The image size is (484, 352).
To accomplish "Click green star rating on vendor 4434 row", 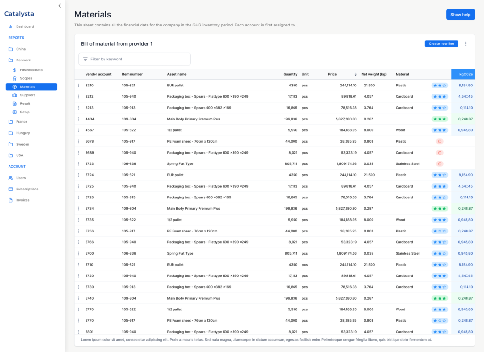I will [439, 119].
